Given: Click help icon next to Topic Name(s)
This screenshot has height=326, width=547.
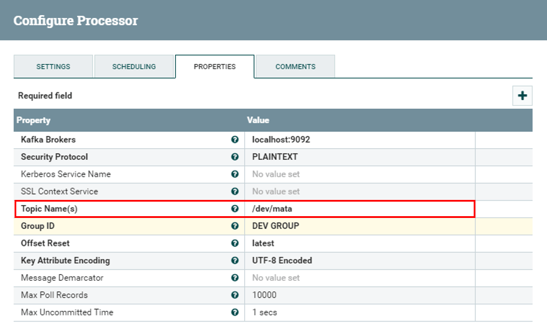Looking at the screenshot, I should [x=235, y=209].
